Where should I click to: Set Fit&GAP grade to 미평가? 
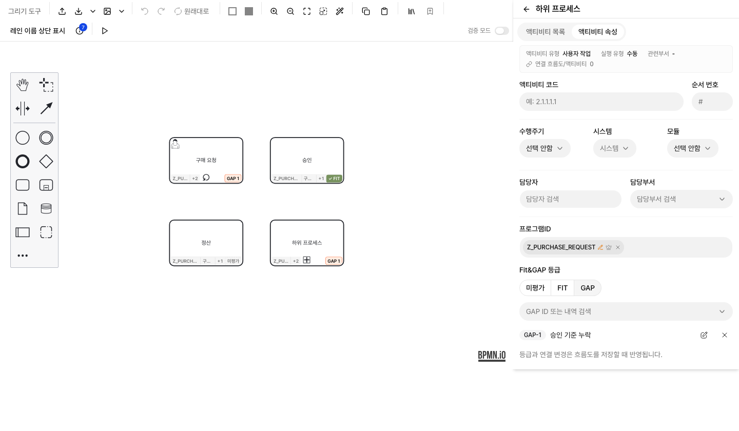(535, 288)
